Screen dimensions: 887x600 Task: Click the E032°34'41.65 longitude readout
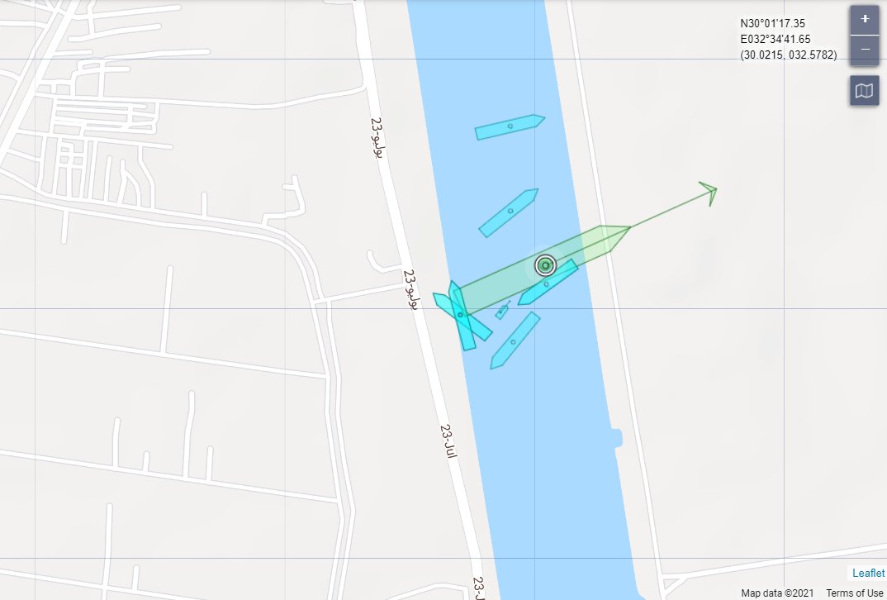pos(775,39)
